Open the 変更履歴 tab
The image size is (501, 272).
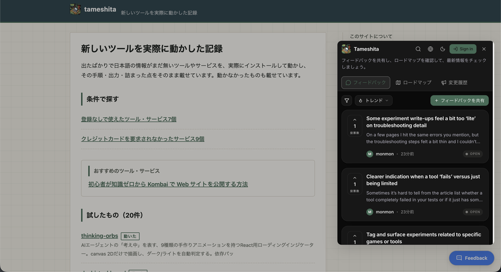click(x=454, y=83)
